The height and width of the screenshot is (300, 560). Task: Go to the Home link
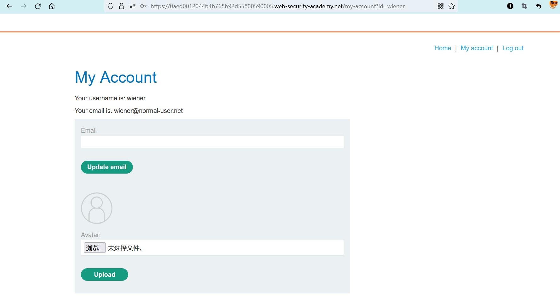pos(443,48)
